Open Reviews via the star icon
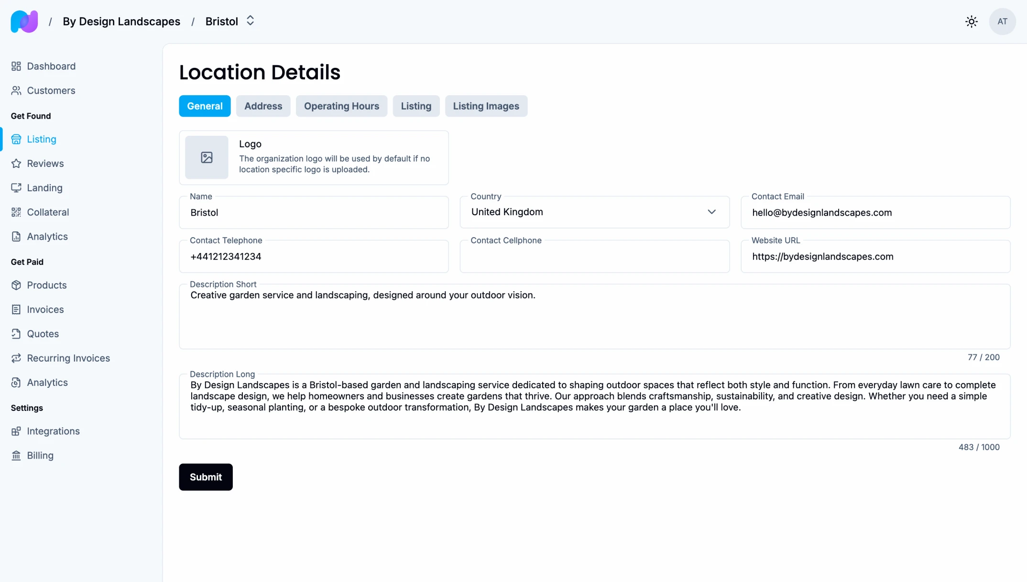 tap(16, 164)
